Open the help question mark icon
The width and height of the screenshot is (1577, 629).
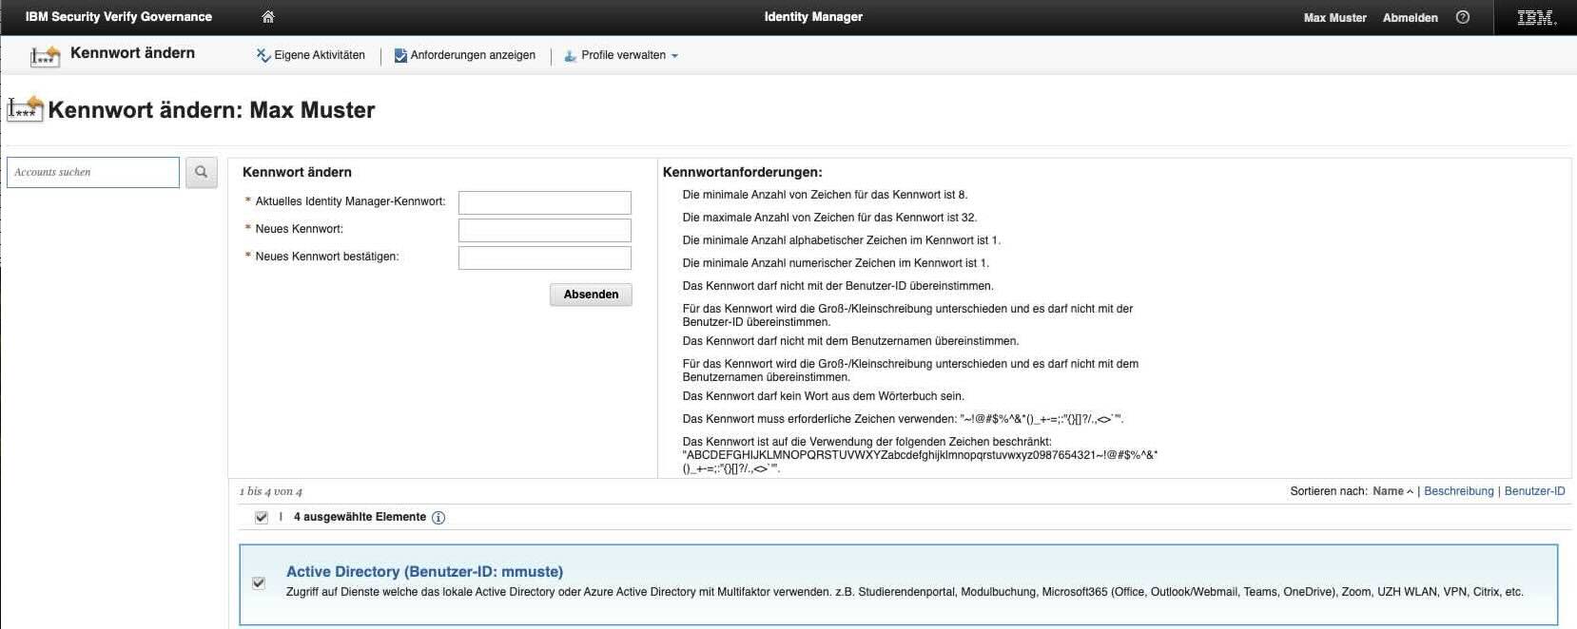point(1463,17)
